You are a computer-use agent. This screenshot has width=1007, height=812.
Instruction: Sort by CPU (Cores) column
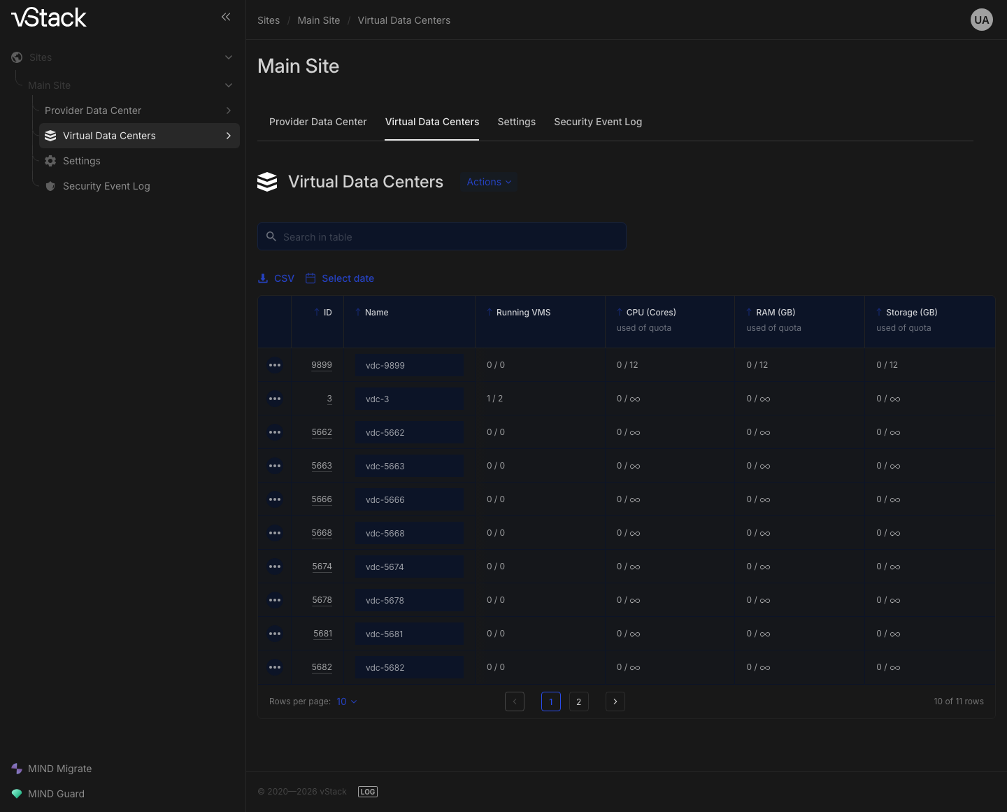coord(647,313)
